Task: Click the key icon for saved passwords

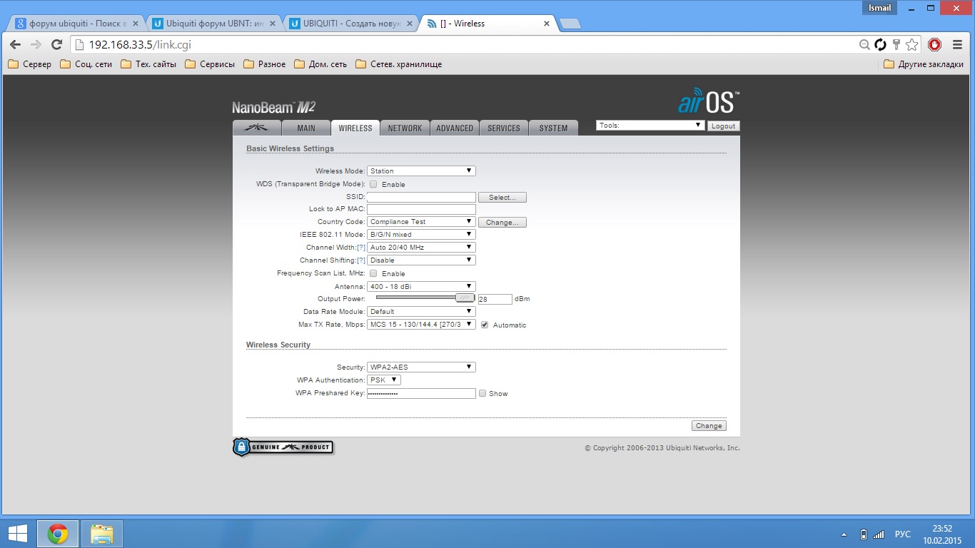Action: pyautogui.click(x=896, y=45)
